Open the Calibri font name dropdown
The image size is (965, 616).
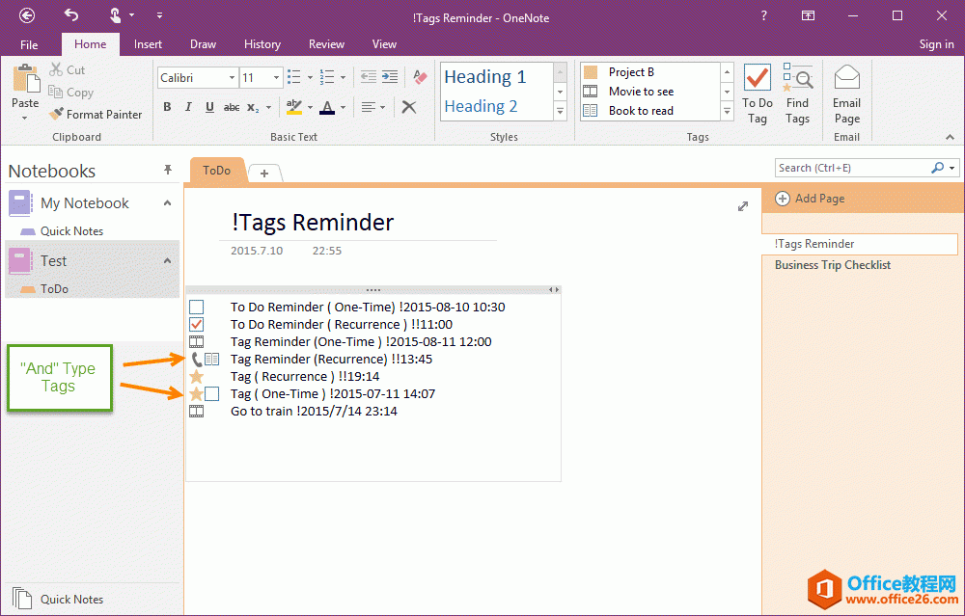point(232,78)
